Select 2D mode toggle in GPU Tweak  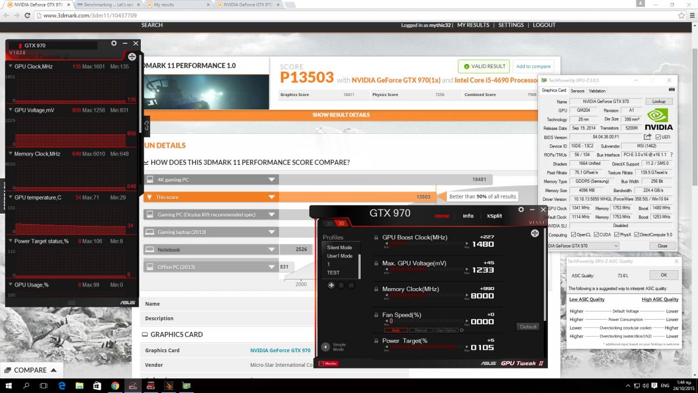329,224
